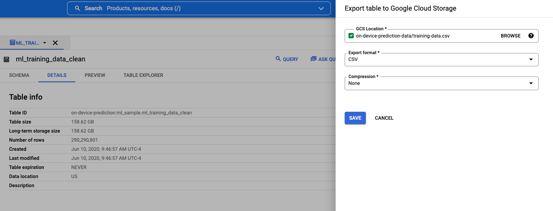Expand the search bar dropdown chevron
This screenshot has width=553, height=211.
[x=321, y=8]
